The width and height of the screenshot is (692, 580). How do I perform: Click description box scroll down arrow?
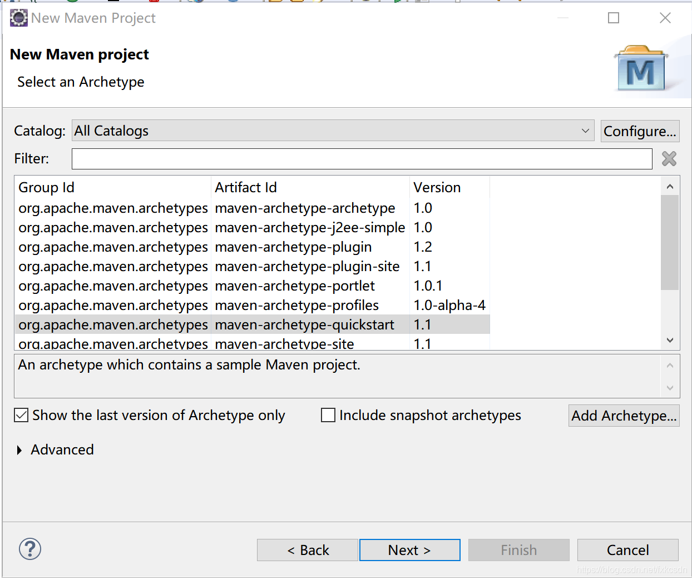(x=670, y=388)
